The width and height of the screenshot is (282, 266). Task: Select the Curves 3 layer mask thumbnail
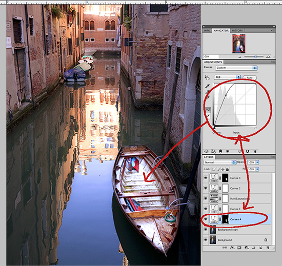tap(225, 178)
